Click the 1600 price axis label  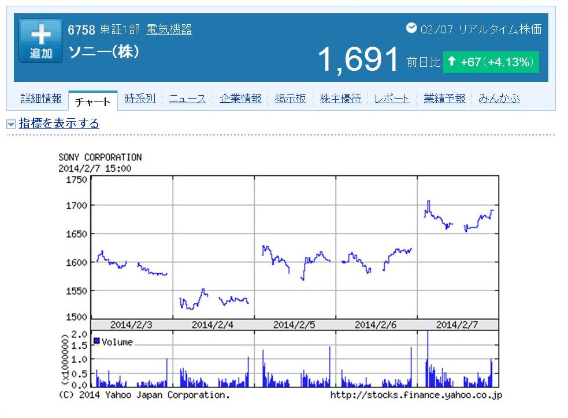76,262
